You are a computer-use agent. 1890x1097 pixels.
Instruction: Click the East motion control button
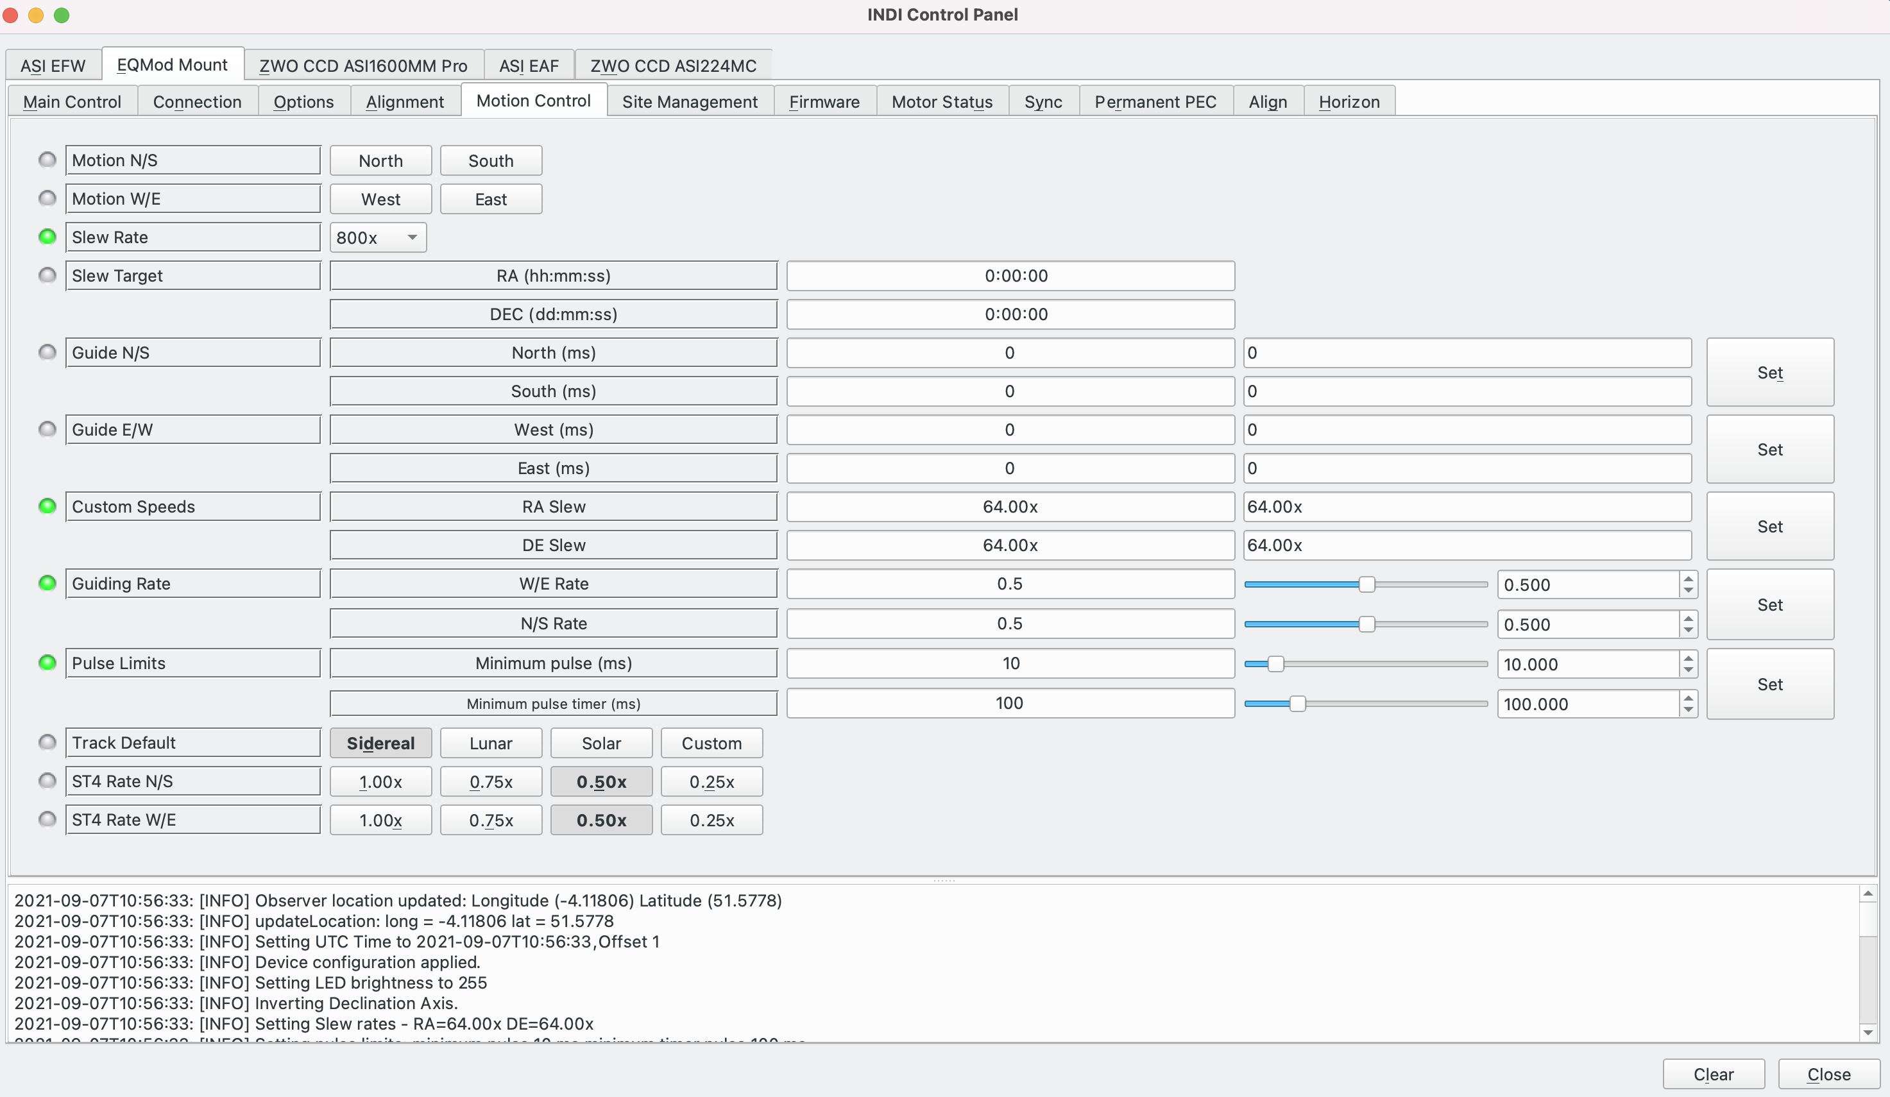(491, 198)
